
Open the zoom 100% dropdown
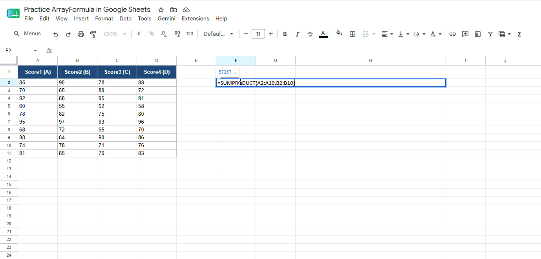pos(114,34)
